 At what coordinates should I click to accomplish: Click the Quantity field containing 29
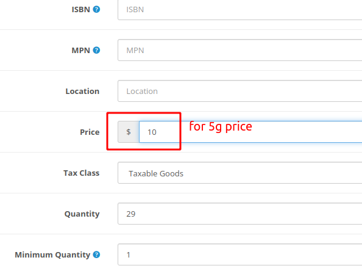coord(240,214)
